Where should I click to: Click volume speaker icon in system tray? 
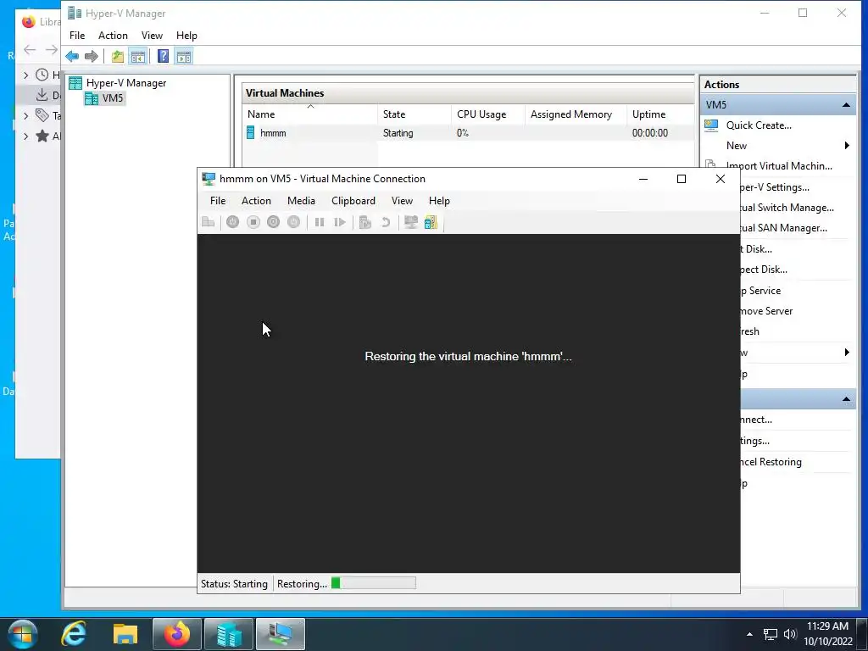coord(790,634)
